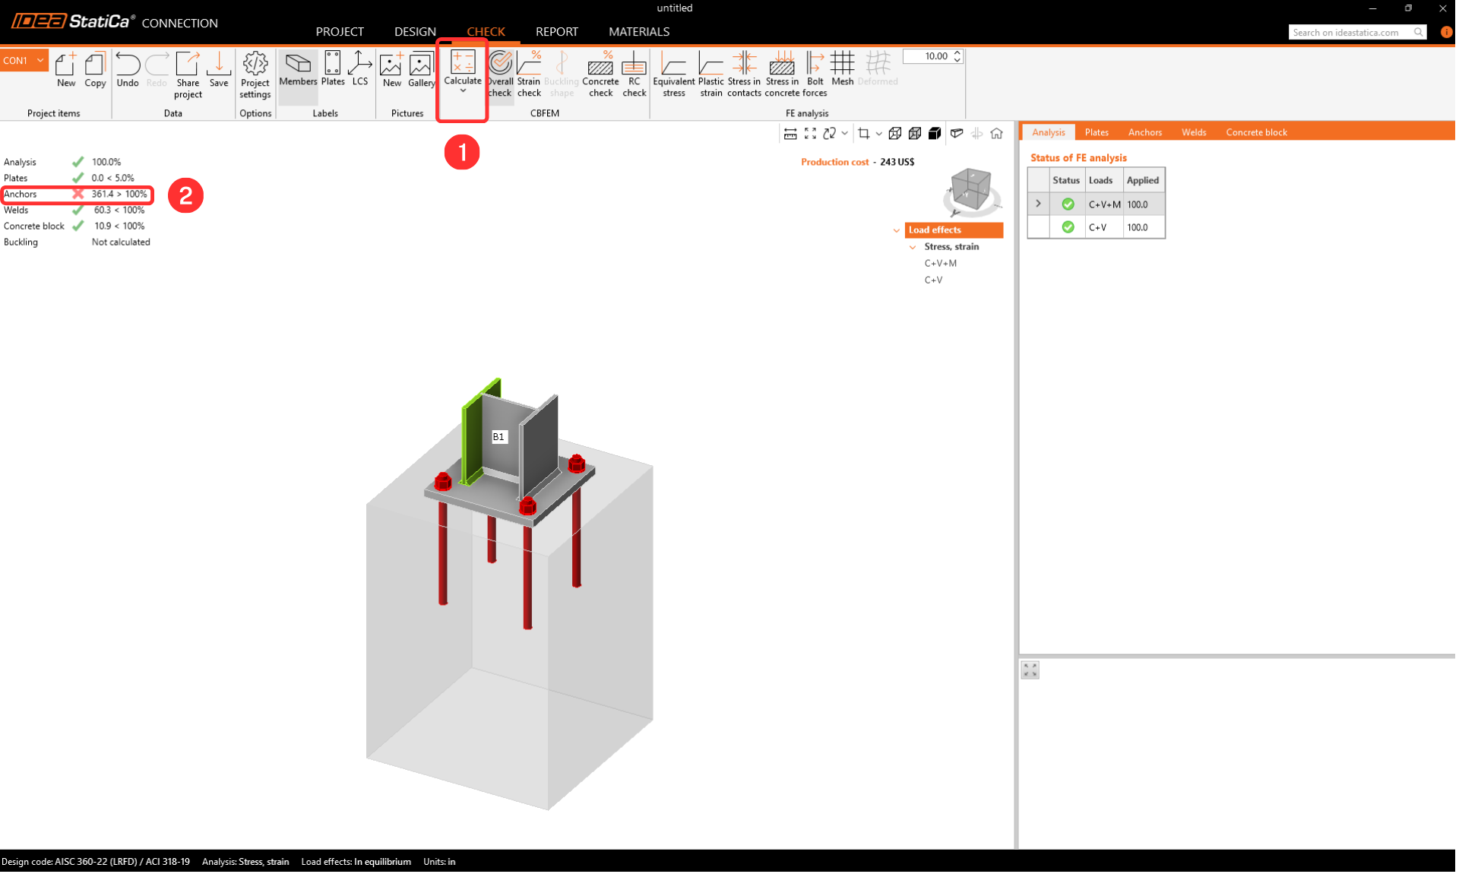Switch to the REPORT ribbon tab

click(x=556, y=31)
